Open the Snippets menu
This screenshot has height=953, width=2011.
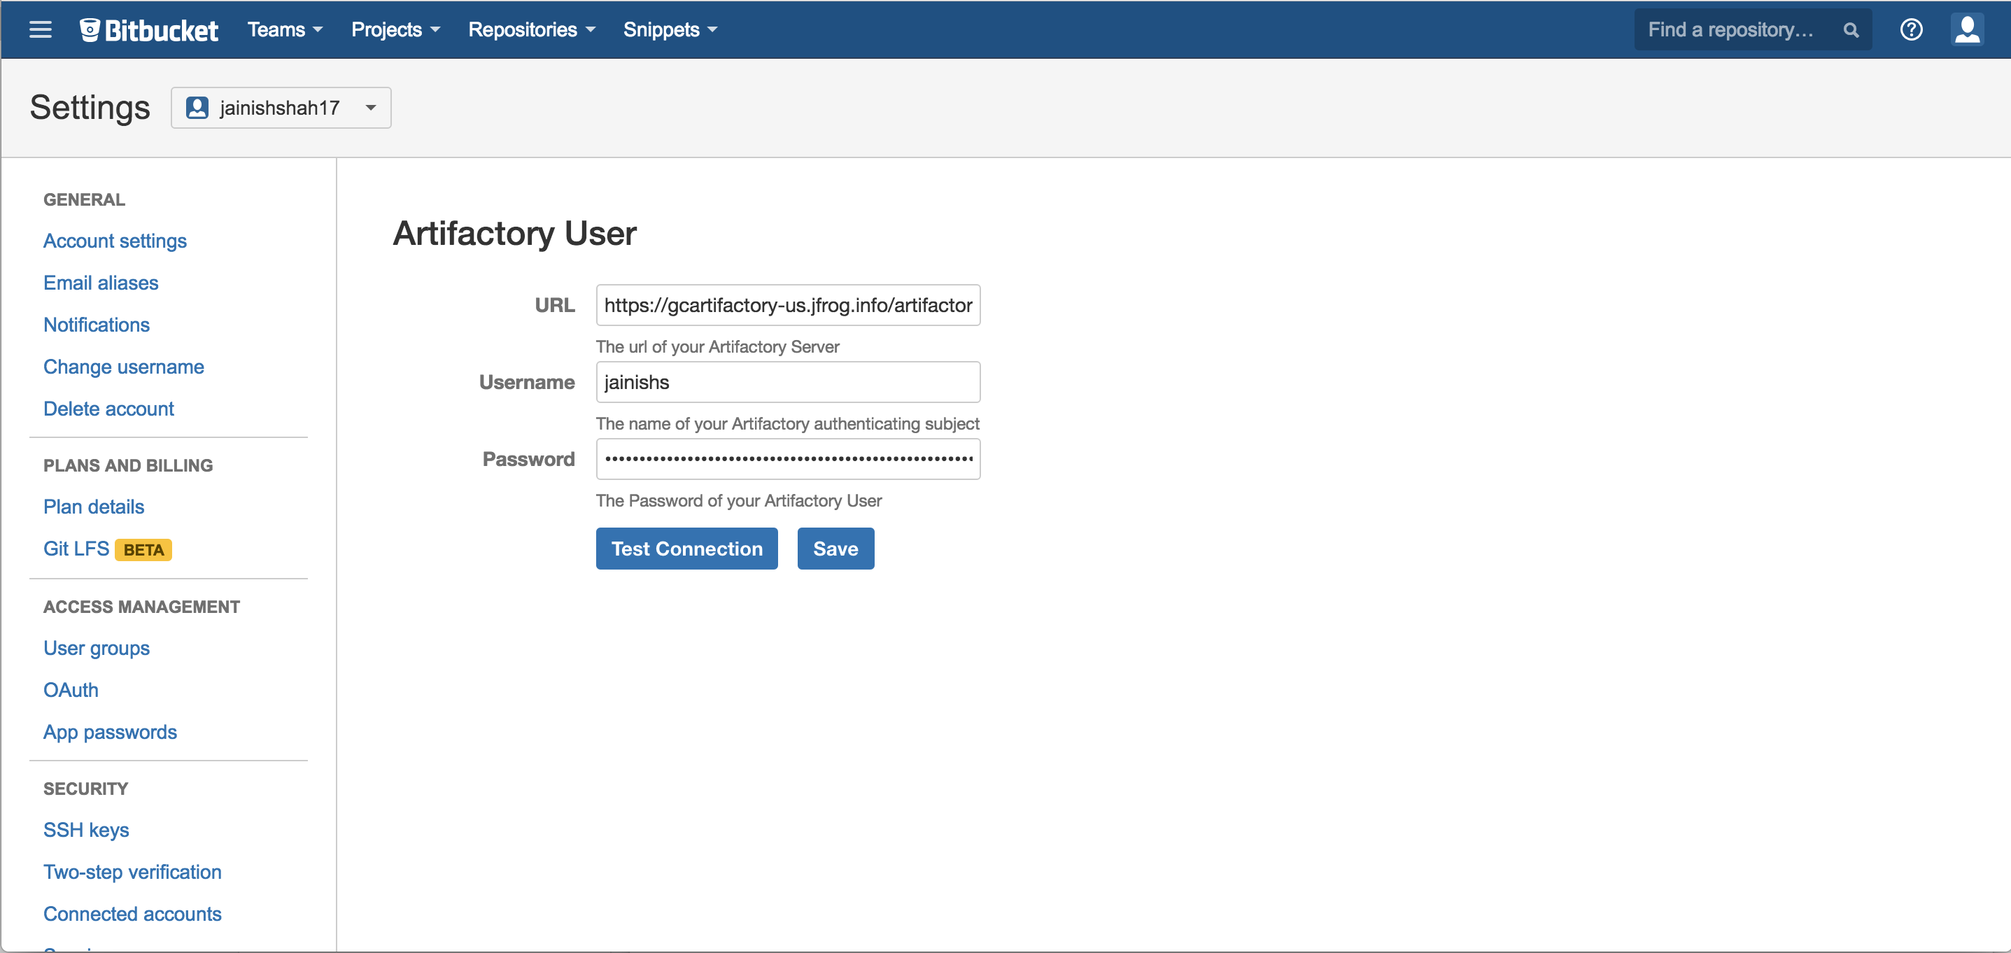(669, 29)
